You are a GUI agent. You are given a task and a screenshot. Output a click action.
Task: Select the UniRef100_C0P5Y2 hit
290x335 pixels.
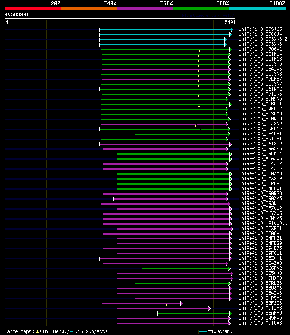click(x=260, y=298)
